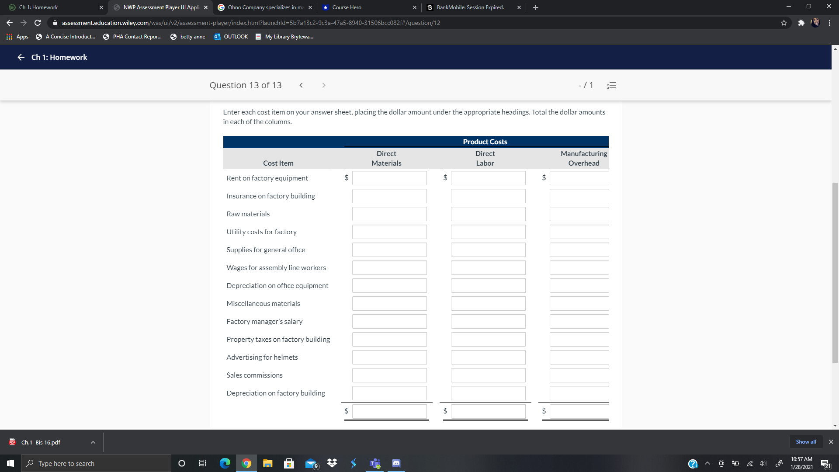Expand Ch.1 Bis 16.pdf download options

coord(93,442)
